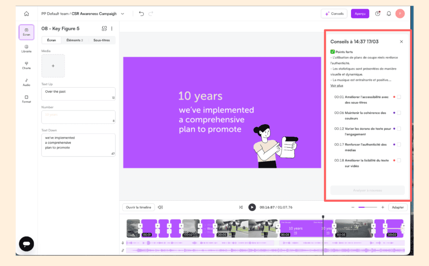The image size is (429, 266).
Task: Check the 'Maintenir la cohérence des couleurs' checkbox
Action: coord(399,113)
